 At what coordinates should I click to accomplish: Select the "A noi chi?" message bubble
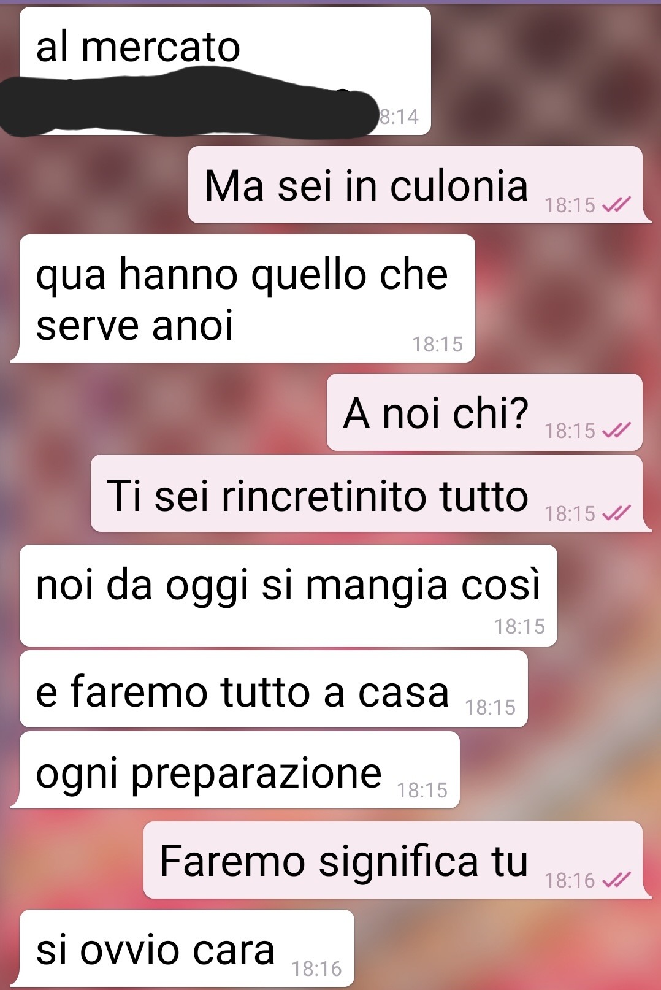(x=486, y=412)
